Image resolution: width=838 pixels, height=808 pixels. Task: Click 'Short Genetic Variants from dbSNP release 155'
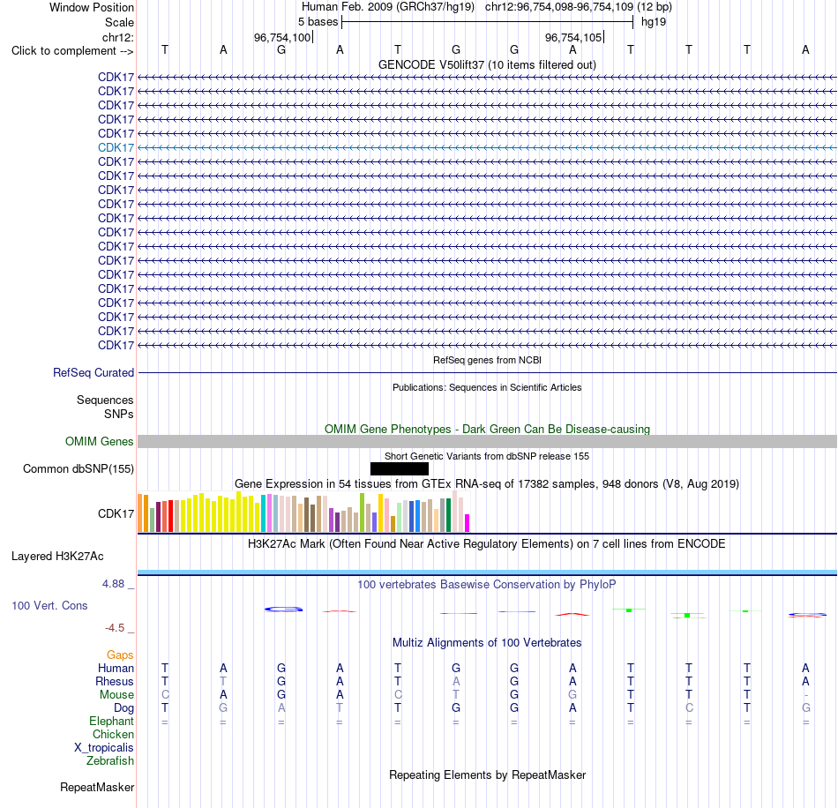(x=487, y=456)
